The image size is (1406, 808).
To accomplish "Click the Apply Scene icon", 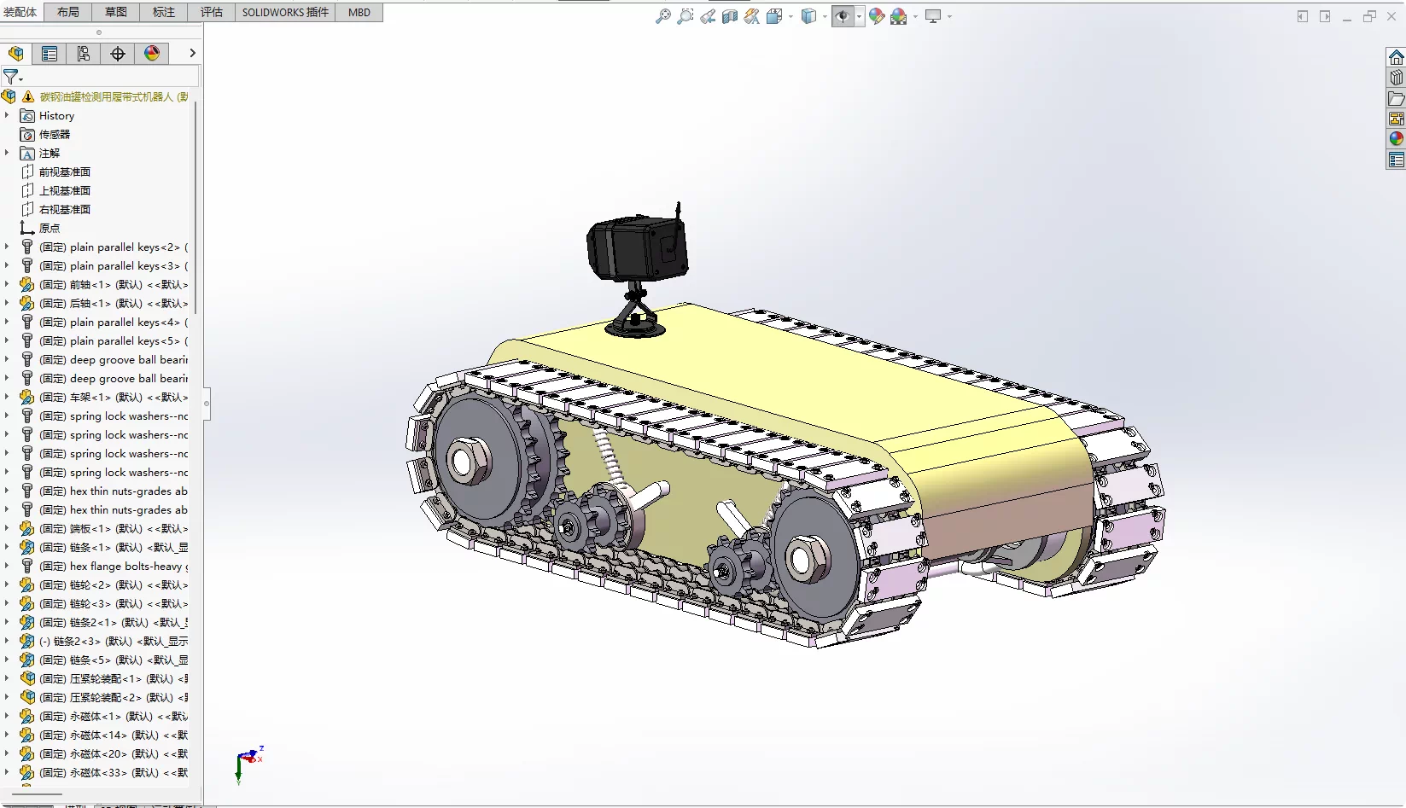I will click(x=899, y=16).
